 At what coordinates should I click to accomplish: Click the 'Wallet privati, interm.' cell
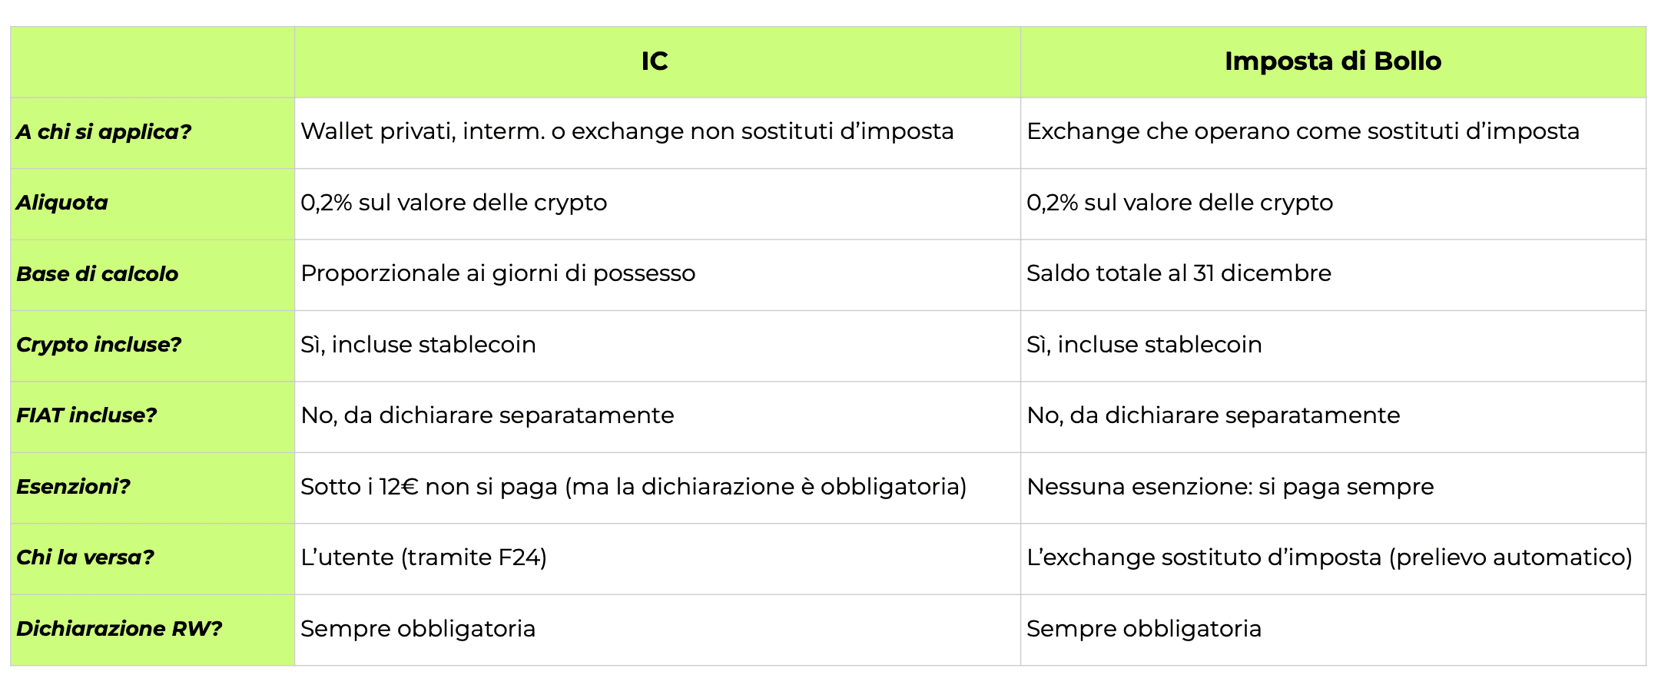(x=627, y=131)
